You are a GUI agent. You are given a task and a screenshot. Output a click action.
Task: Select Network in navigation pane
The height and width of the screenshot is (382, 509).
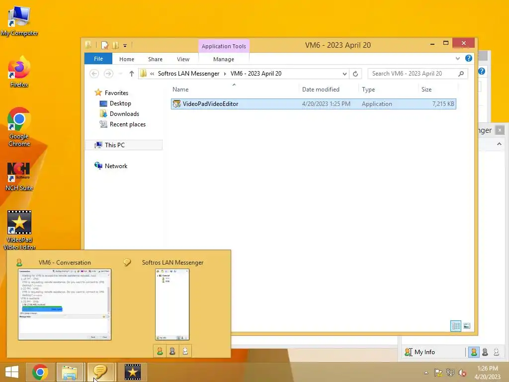(111, 166)
